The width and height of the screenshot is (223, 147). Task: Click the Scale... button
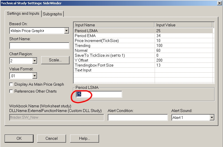click(55, 60)
